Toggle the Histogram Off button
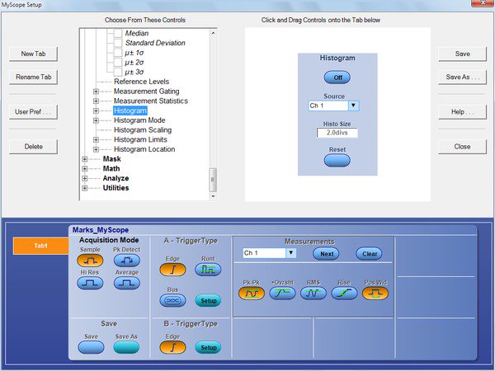The image size is (495, 371). [x=337, y=77]
